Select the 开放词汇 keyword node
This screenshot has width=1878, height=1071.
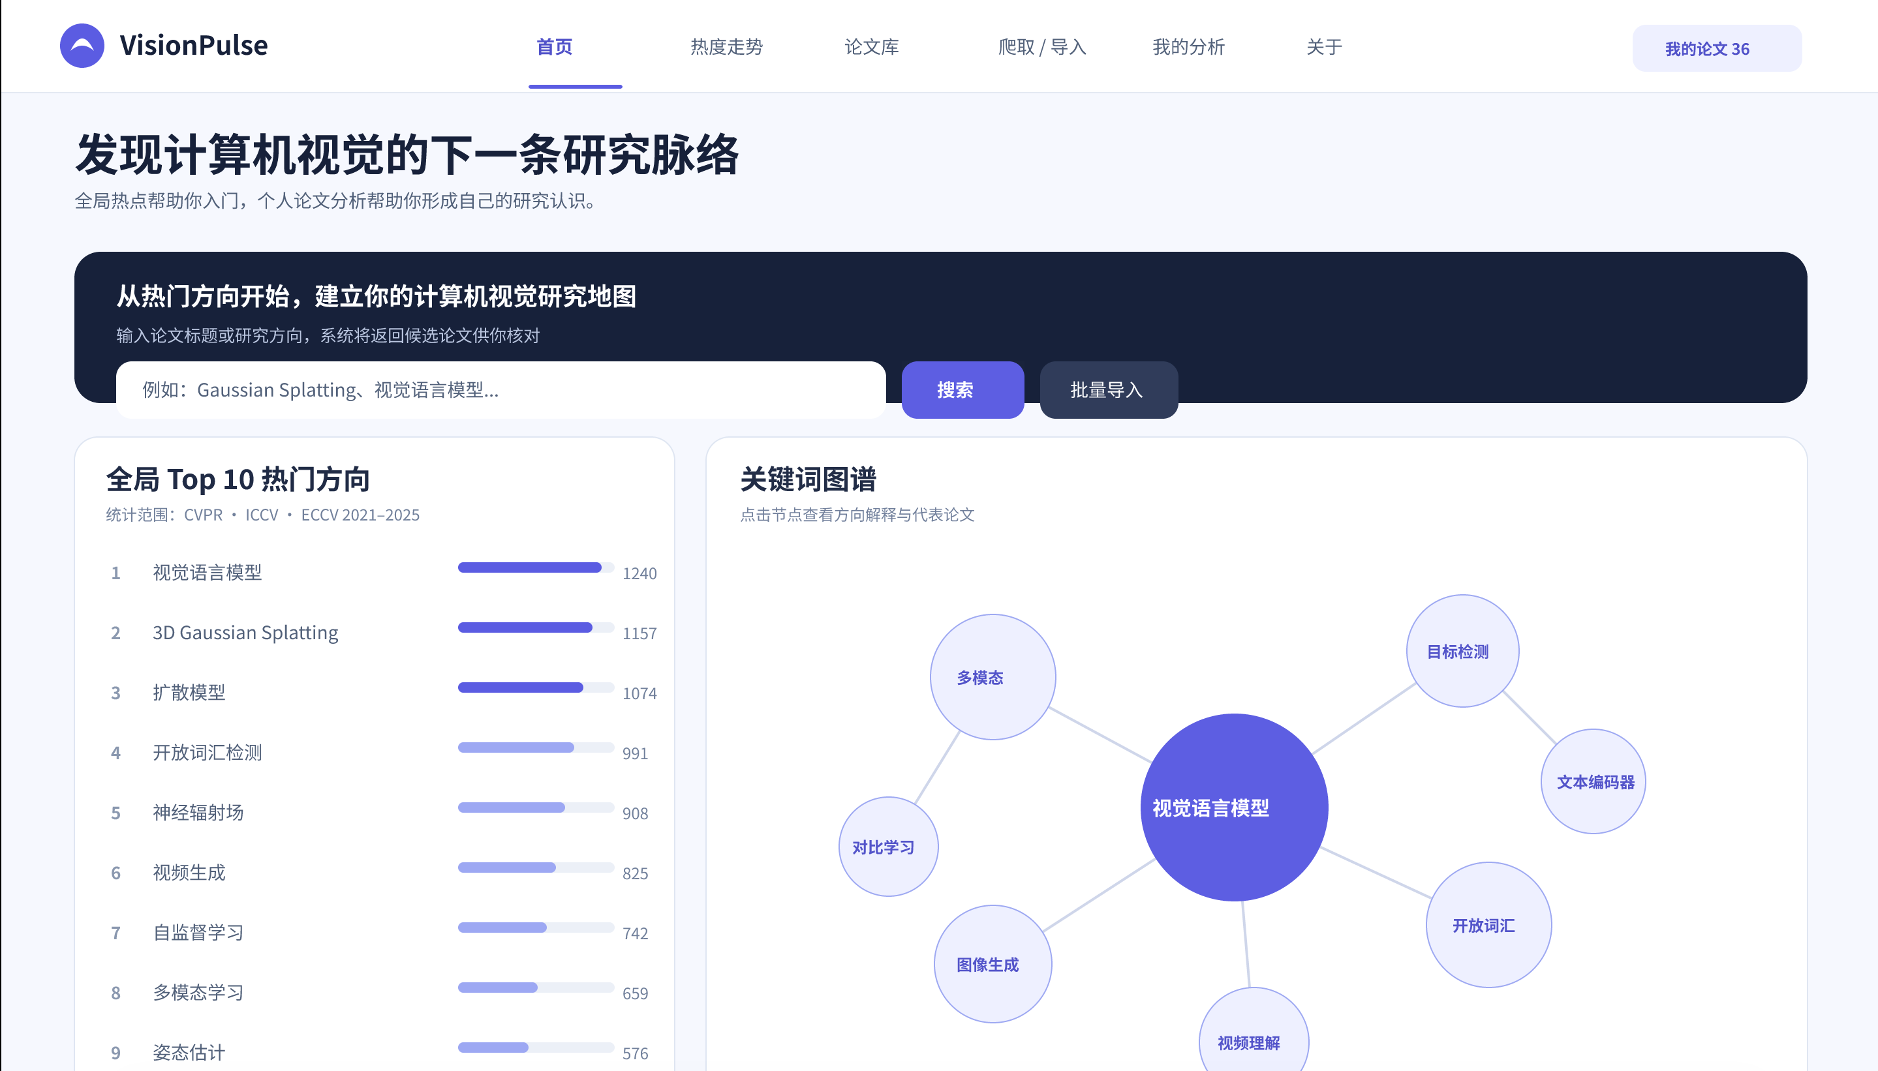[x=1488, y=925]
